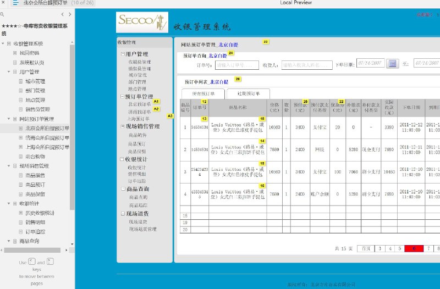Collapse 收银统计 box in page menu
This screenshot has width=440, height=289.
click(122, 159)
